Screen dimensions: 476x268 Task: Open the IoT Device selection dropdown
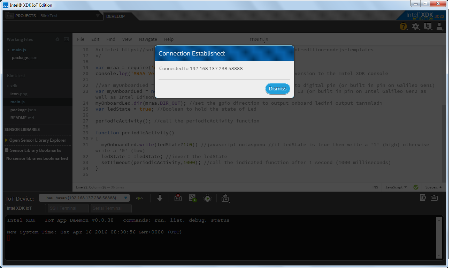(84, 198)
